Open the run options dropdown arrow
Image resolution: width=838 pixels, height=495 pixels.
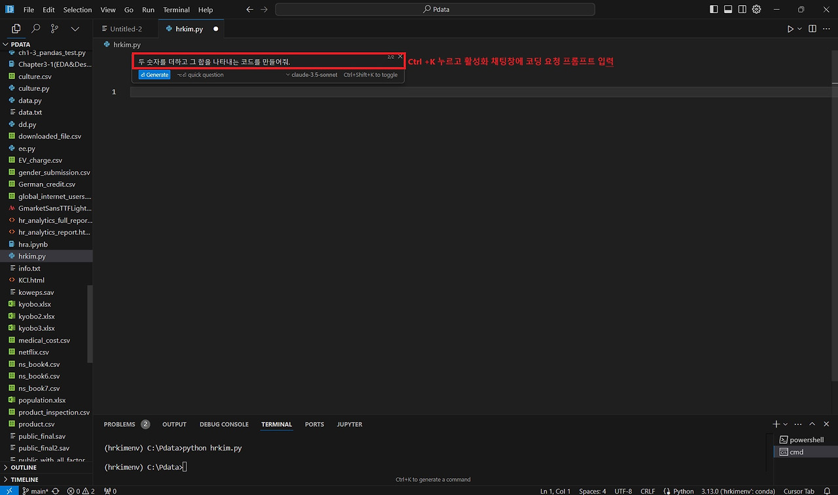799,29
